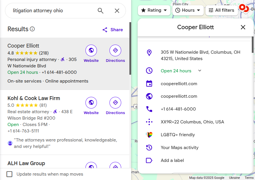This screenshot has width=255, height=180.
Task: Open Kohl & Cook Law Firm website icon
Action: click(x=91, y=103)
